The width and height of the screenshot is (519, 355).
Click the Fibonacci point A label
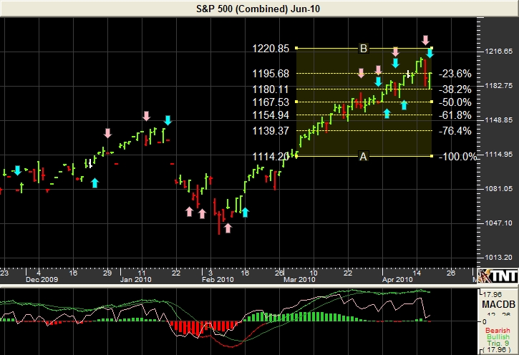(x=363, y=156)
